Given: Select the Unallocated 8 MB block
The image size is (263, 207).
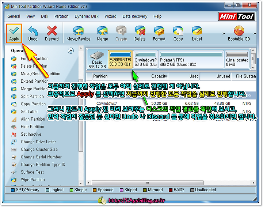Looking at the screenshot, I should click(x=237, y=60).
